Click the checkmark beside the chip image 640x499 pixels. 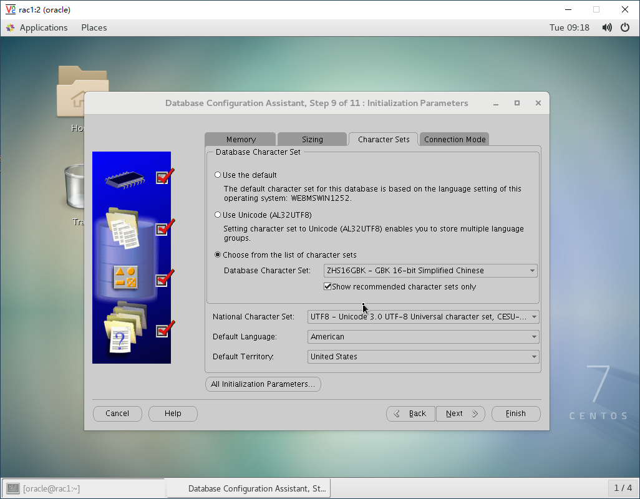165,177
